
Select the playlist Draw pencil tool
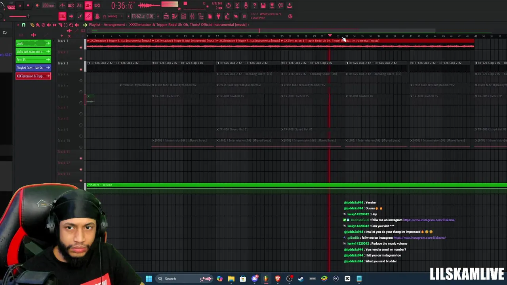32,25
